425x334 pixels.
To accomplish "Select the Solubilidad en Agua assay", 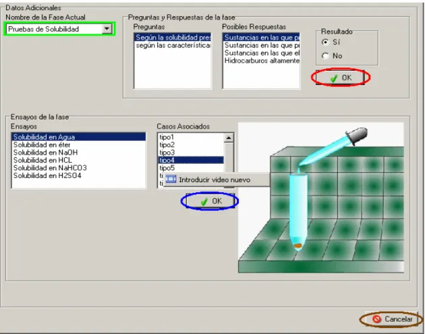I will pyautogui.click(x=79, y=137).
